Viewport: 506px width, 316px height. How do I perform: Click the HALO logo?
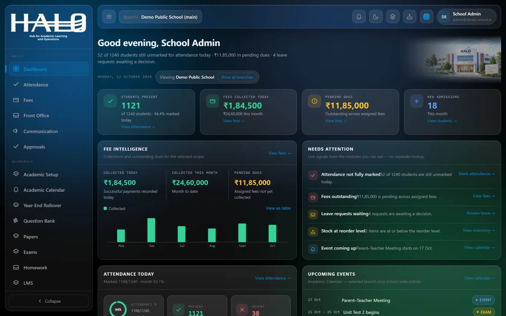click(48, 26)
